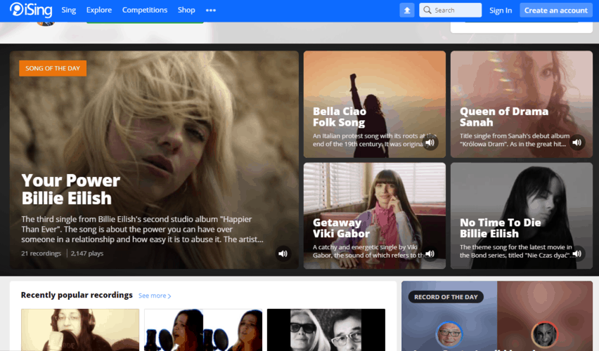Click the '21 recordings' text
Screen dimensions: 599x351
41,253
